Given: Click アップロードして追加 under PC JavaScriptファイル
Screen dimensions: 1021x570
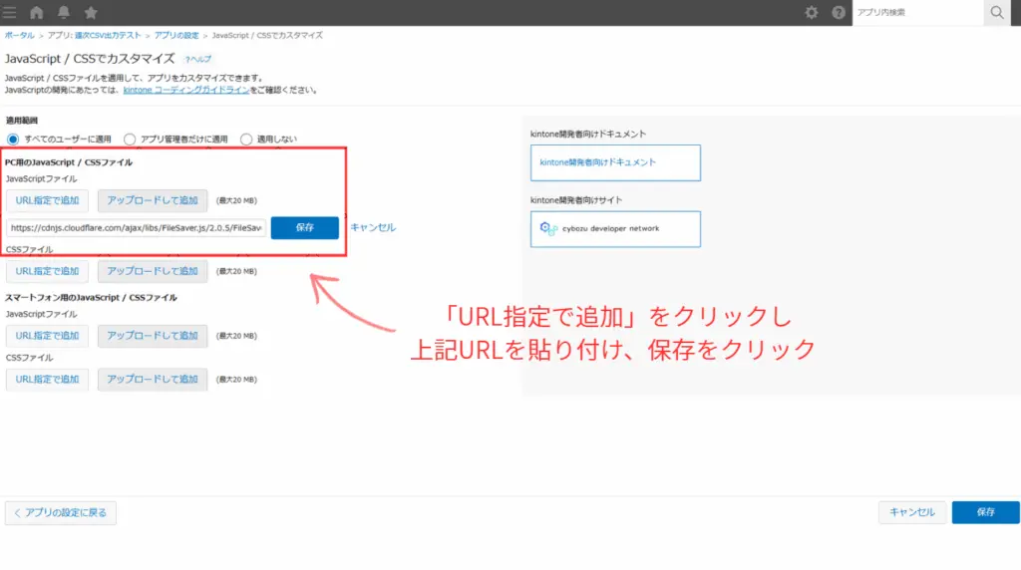Looking at the screenshot, I should [x=153, y=200].
